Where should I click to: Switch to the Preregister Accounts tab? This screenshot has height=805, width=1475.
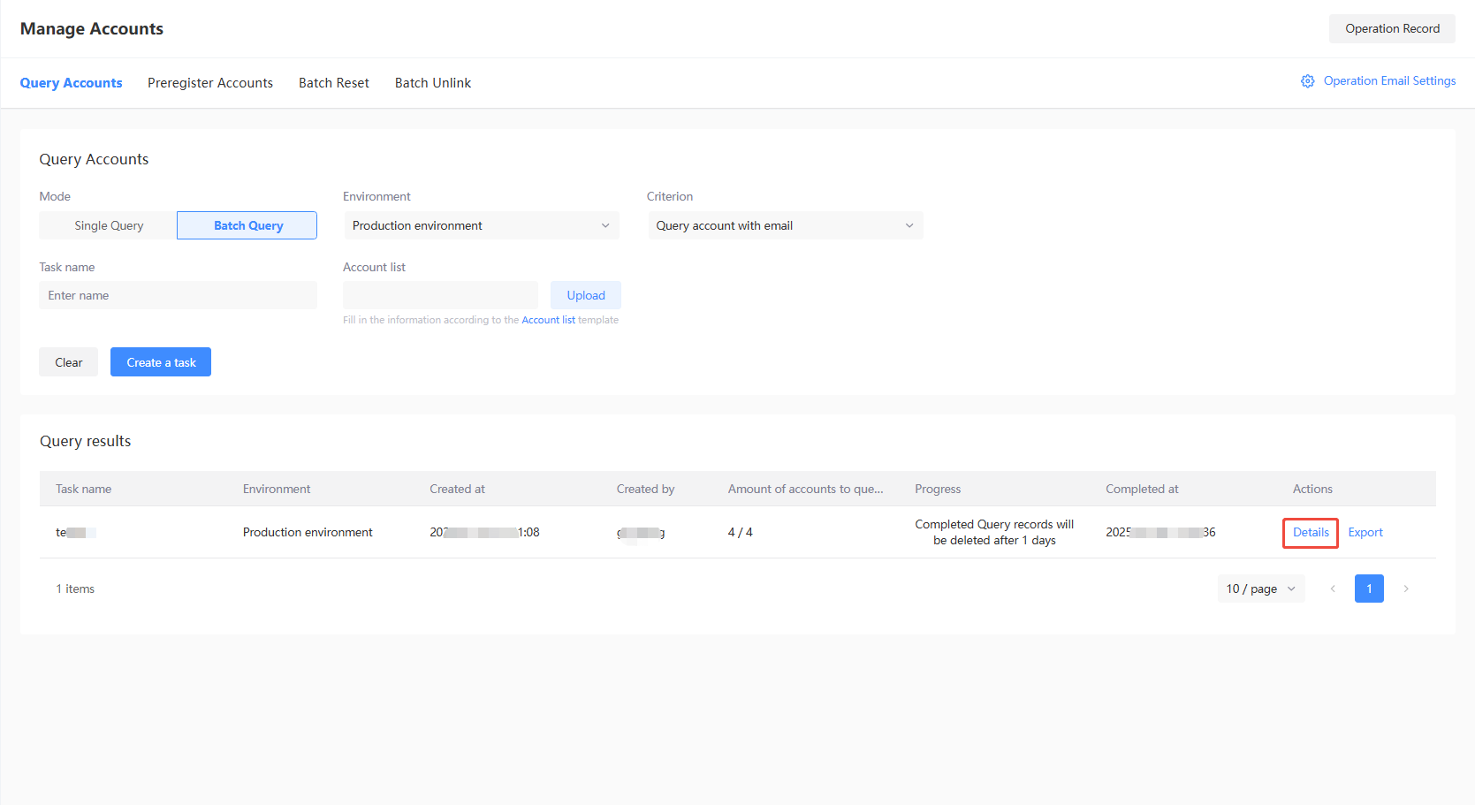(210, 82)
